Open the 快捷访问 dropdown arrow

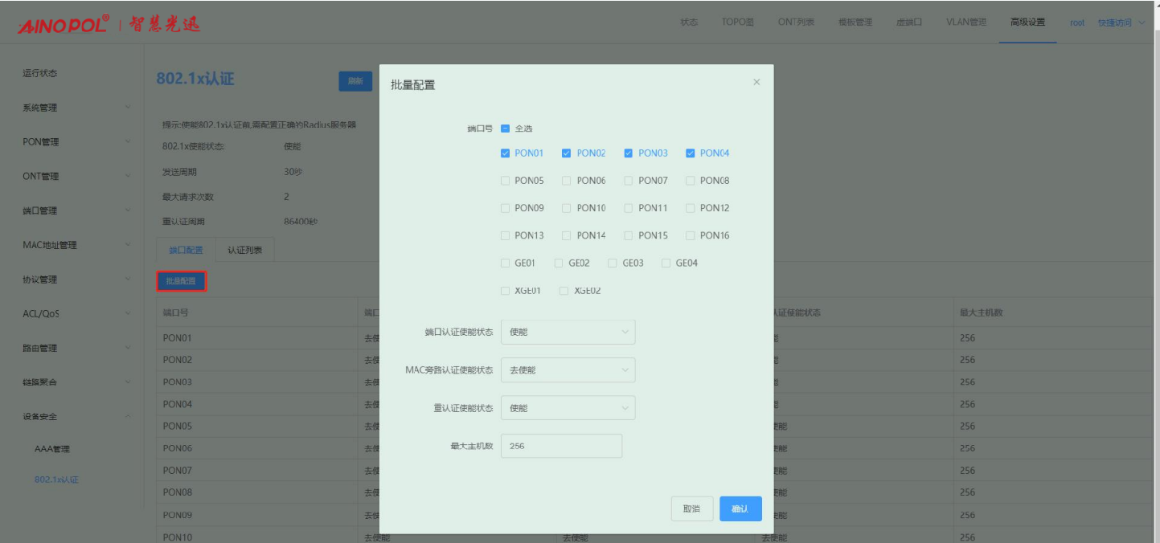[x=1142, y=23]
